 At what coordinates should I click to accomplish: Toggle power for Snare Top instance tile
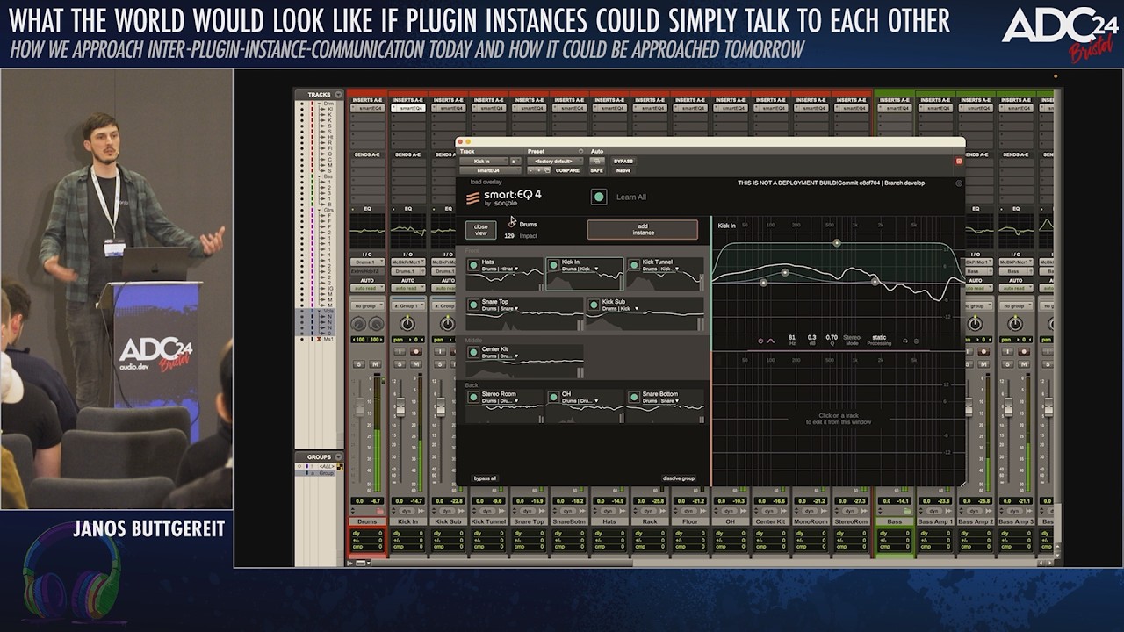(x=473, y=305)
